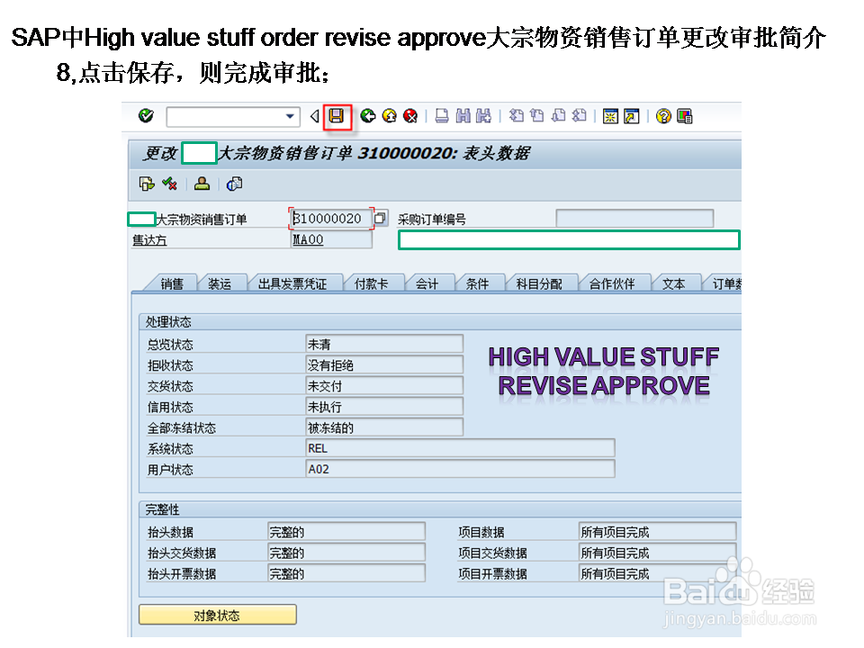
Task: Click the check/reject status icon
Action: [170, 184]
